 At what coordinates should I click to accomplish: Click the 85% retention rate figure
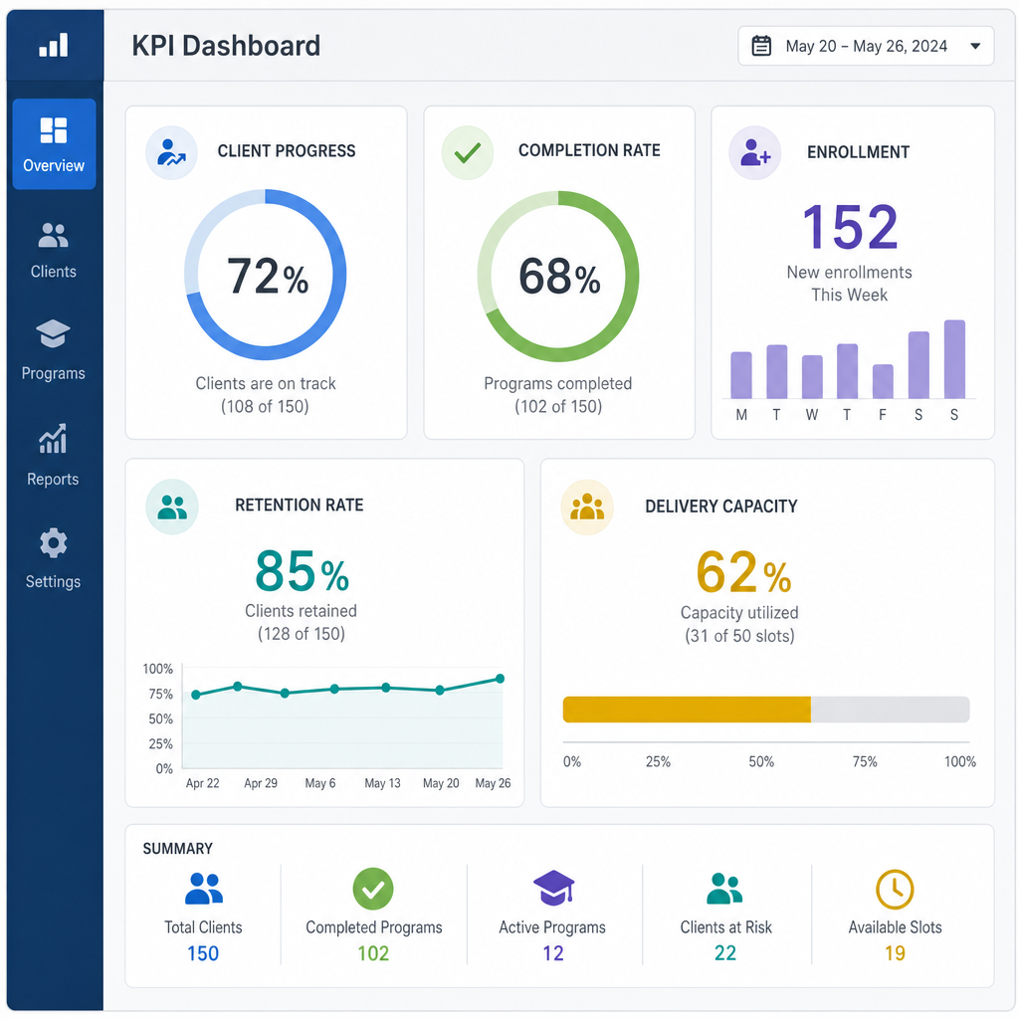coord(302,571)
